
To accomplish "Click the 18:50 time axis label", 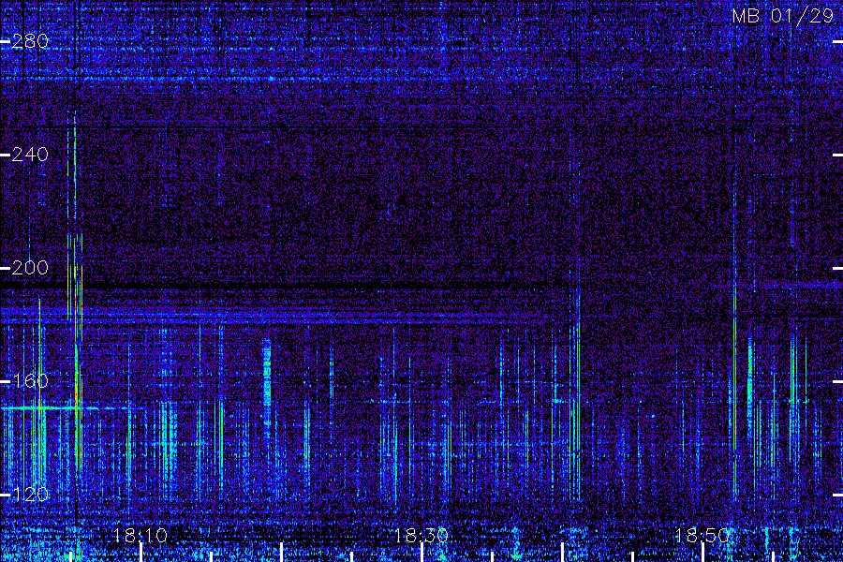I will click(702, 536).
